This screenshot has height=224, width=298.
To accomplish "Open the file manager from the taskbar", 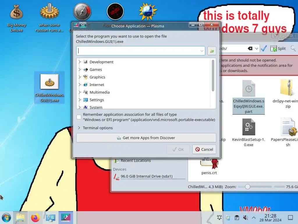I will coord(20,218).
